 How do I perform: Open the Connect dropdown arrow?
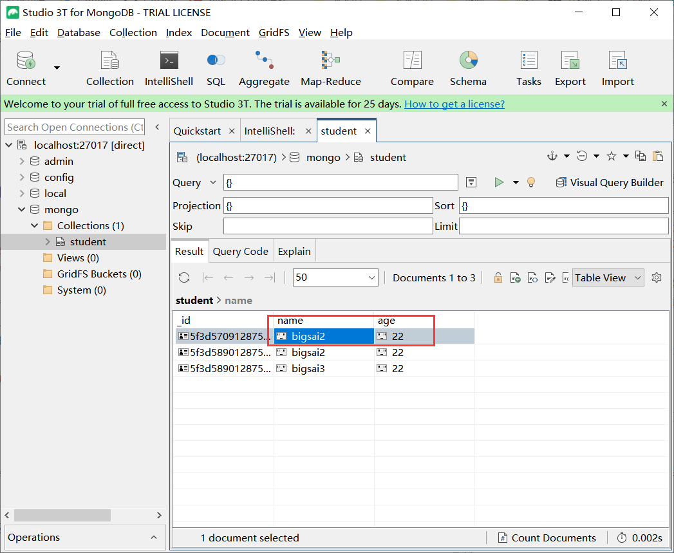[x=57, y=68]
